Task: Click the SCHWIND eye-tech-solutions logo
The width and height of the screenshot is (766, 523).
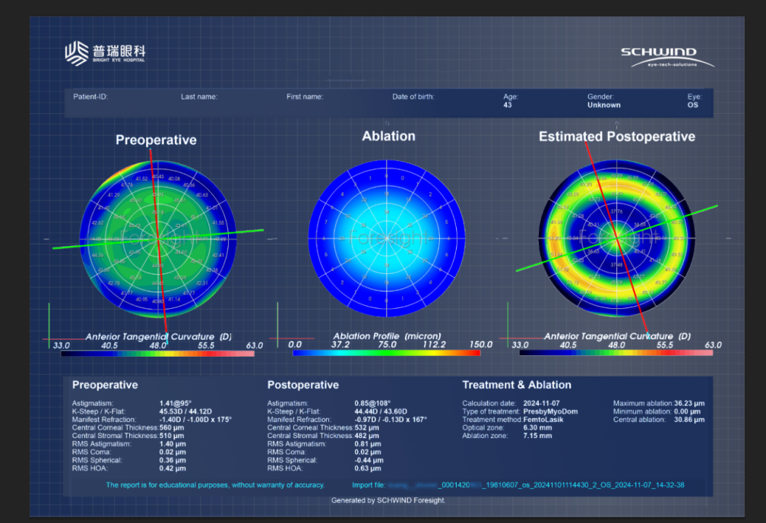Action: (667, 57)
